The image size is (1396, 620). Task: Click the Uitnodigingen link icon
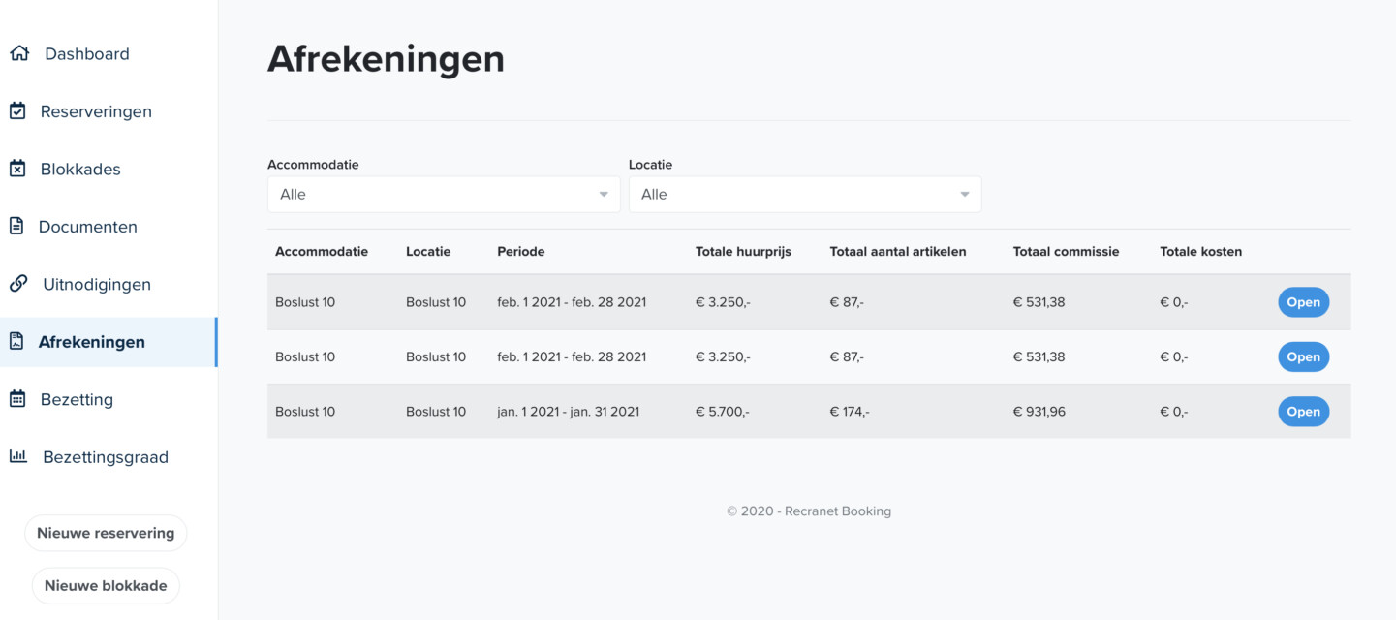18,284
